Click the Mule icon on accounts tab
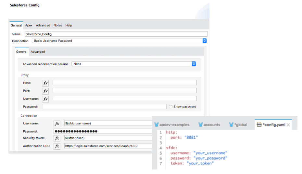 click(x=200, y=125)
